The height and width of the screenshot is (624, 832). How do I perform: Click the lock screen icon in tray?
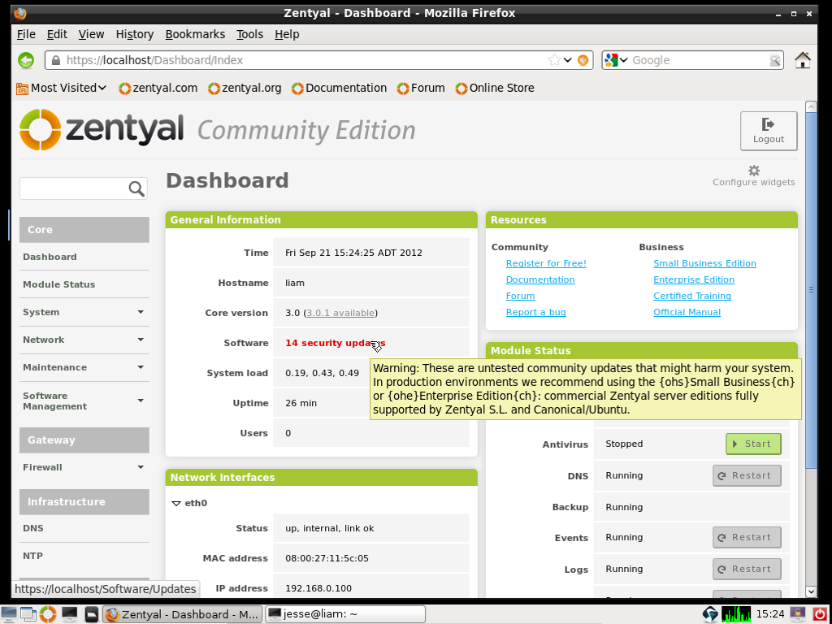point(799,614)
